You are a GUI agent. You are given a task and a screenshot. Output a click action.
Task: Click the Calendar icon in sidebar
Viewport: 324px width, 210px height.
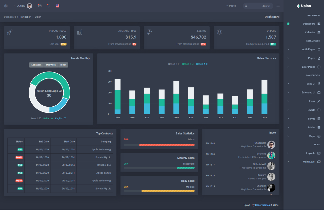319,33
